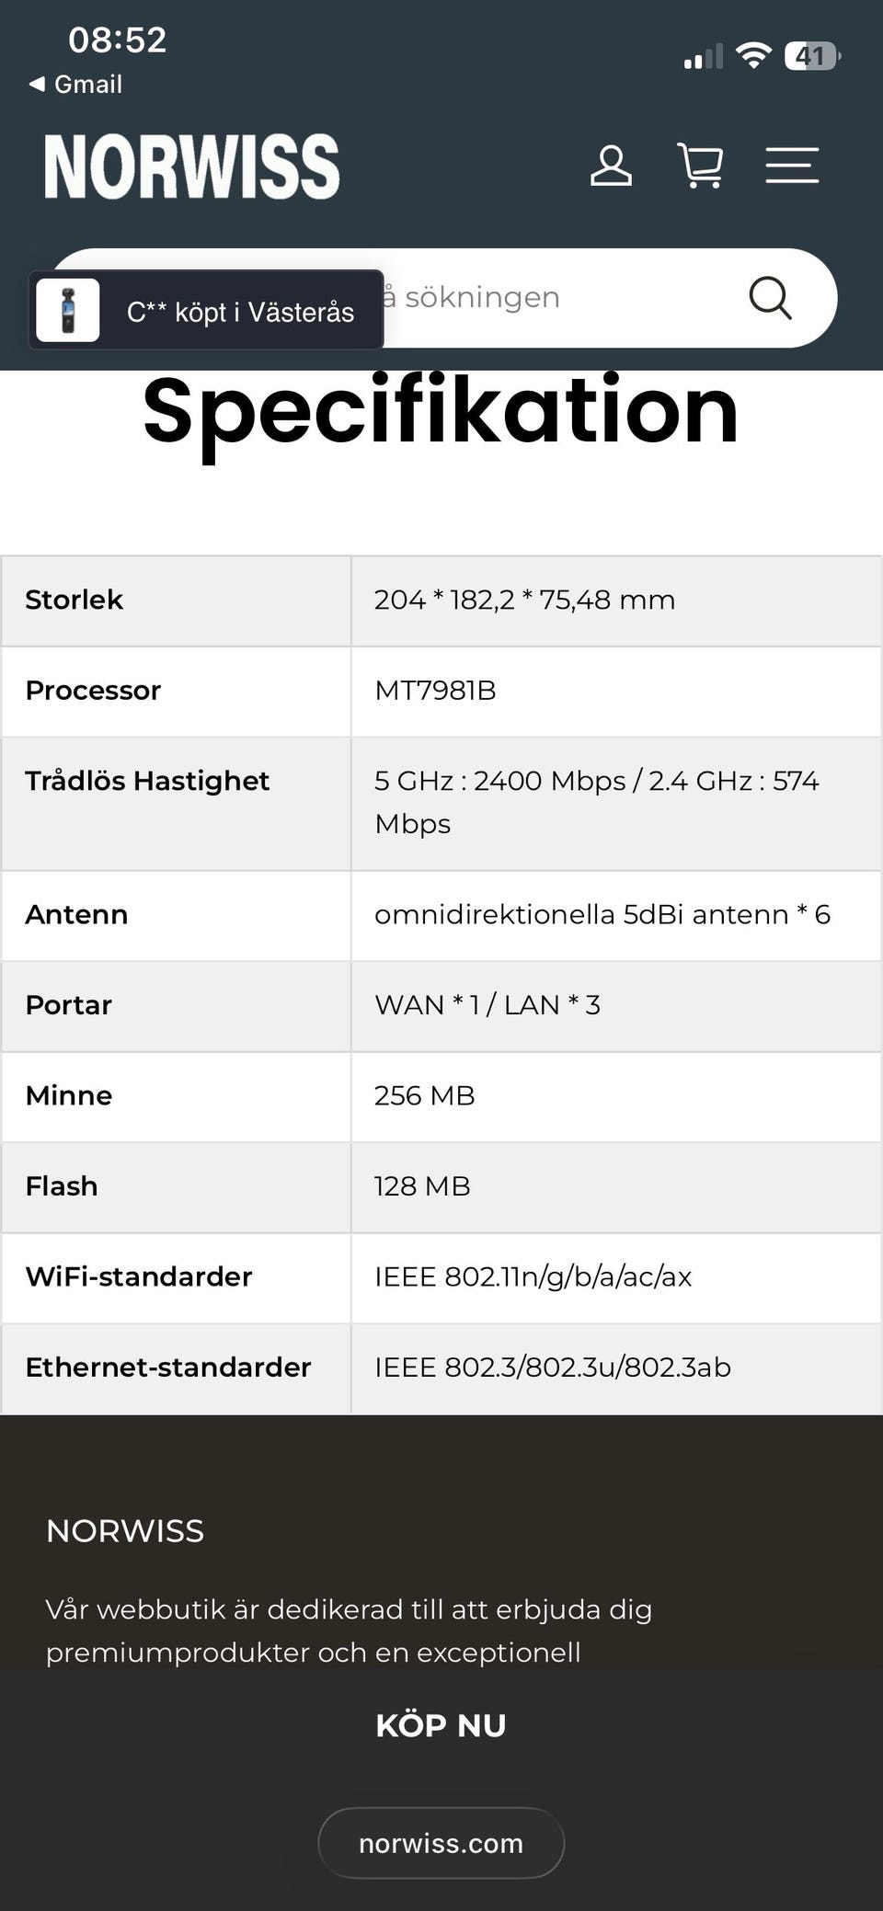
Task: Open the NORWISS logo homepage
Action: click(192, 166)
